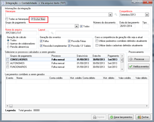Select Apenas de colaboradores radio option

(x=9, y=44)
